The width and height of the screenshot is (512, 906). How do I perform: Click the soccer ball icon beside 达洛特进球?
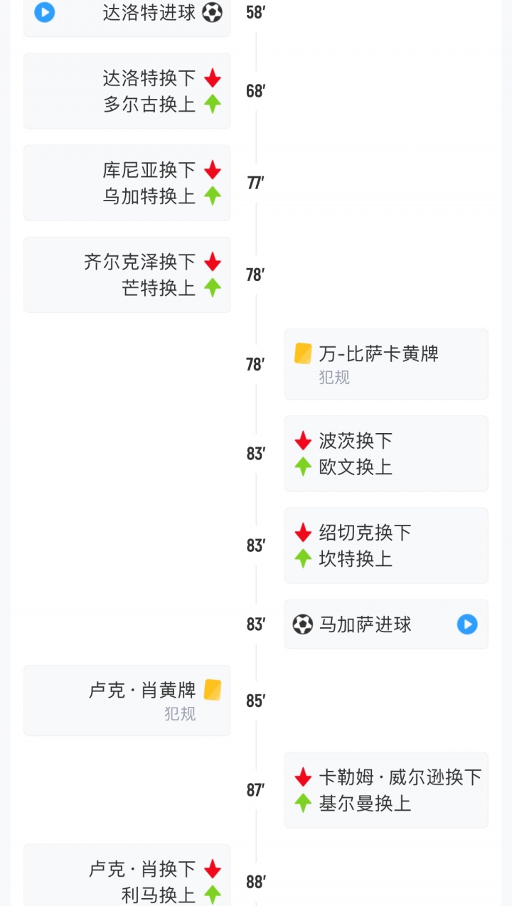coord(212,12)
